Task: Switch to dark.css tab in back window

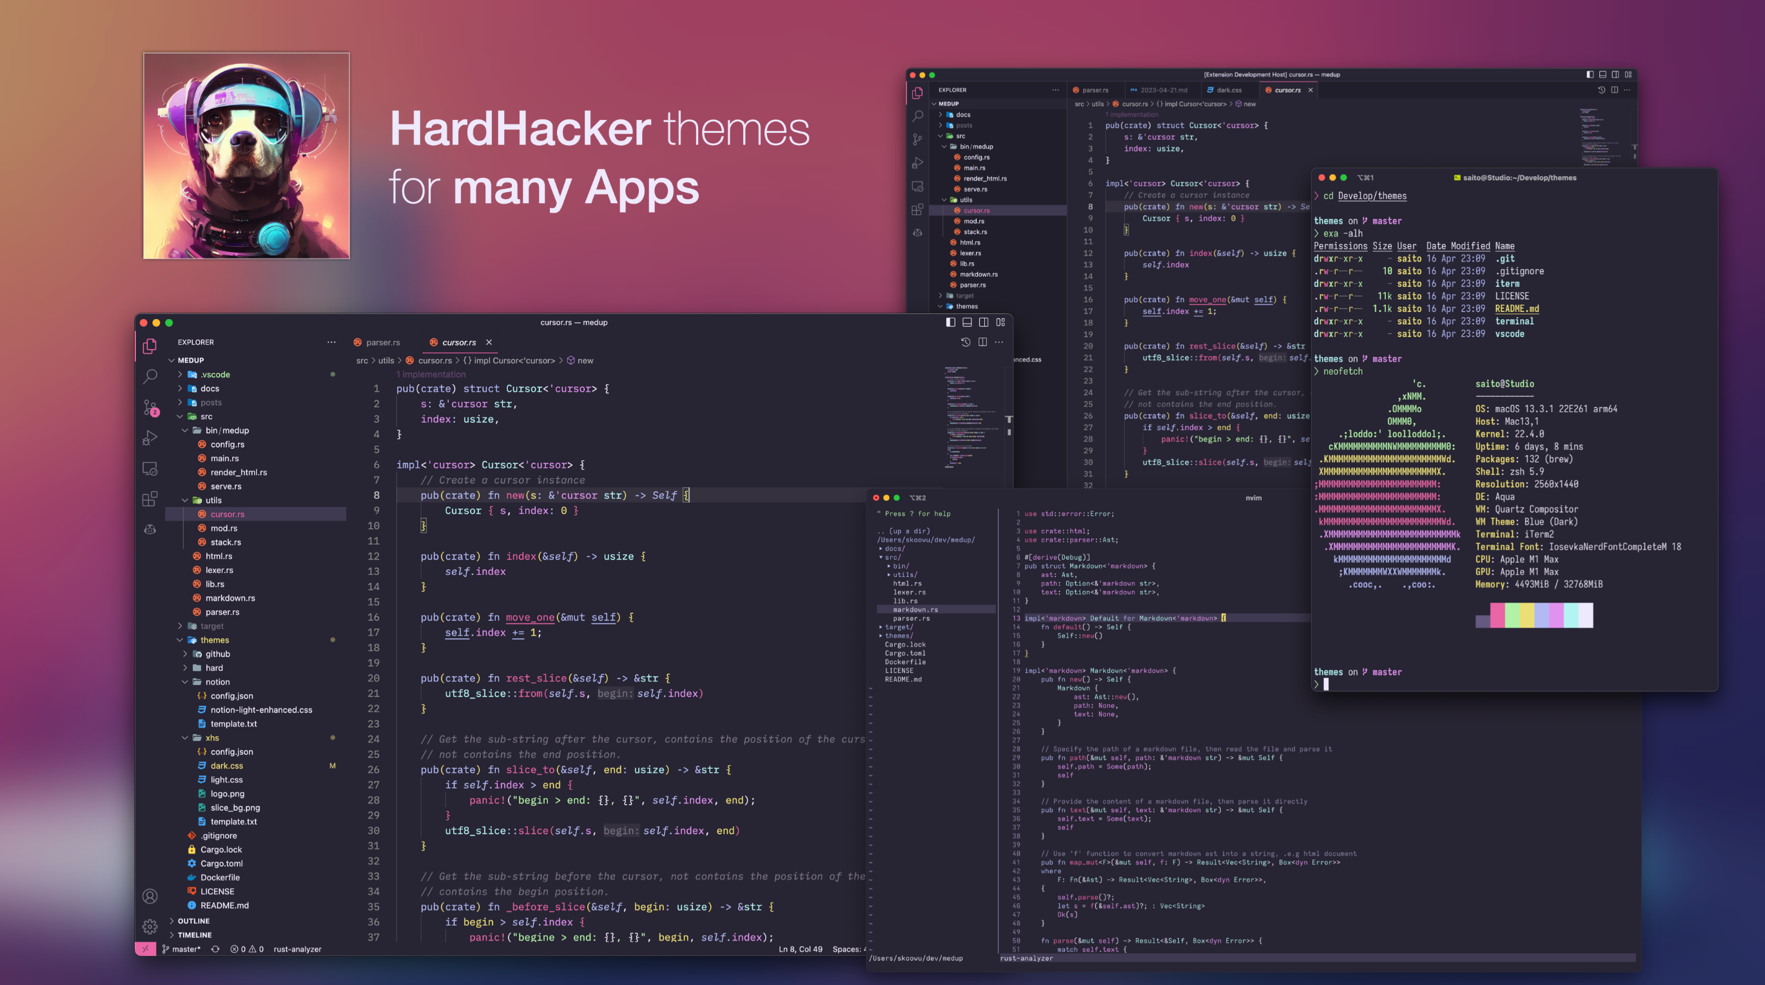Action: 1224,90
